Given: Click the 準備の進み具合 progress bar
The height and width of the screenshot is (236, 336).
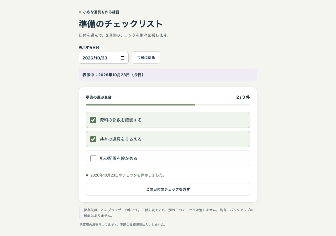Looking at the screenshot, I should click(x=168, y=105).
